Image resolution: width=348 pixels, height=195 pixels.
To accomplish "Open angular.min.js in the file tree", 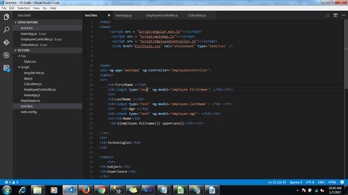I will (34, 73).
